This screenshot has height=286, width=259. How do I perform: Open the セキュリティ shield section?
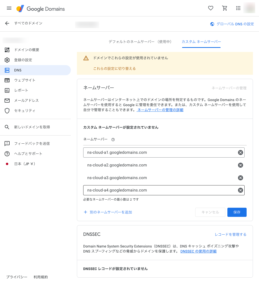click(x=25, y=111)
